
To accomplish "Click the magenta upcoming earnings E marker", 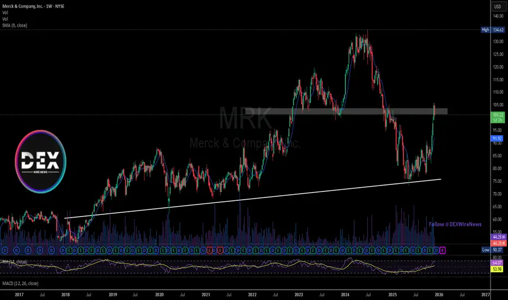I will 443,250.
